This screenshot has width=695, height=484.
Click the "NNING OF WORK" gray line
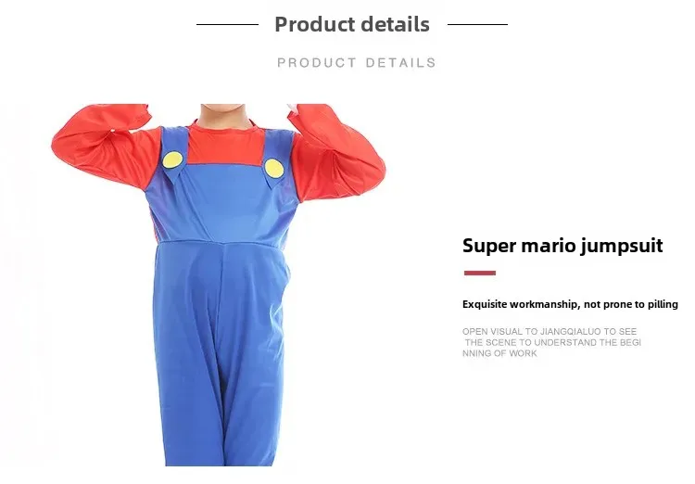point(499,353)
